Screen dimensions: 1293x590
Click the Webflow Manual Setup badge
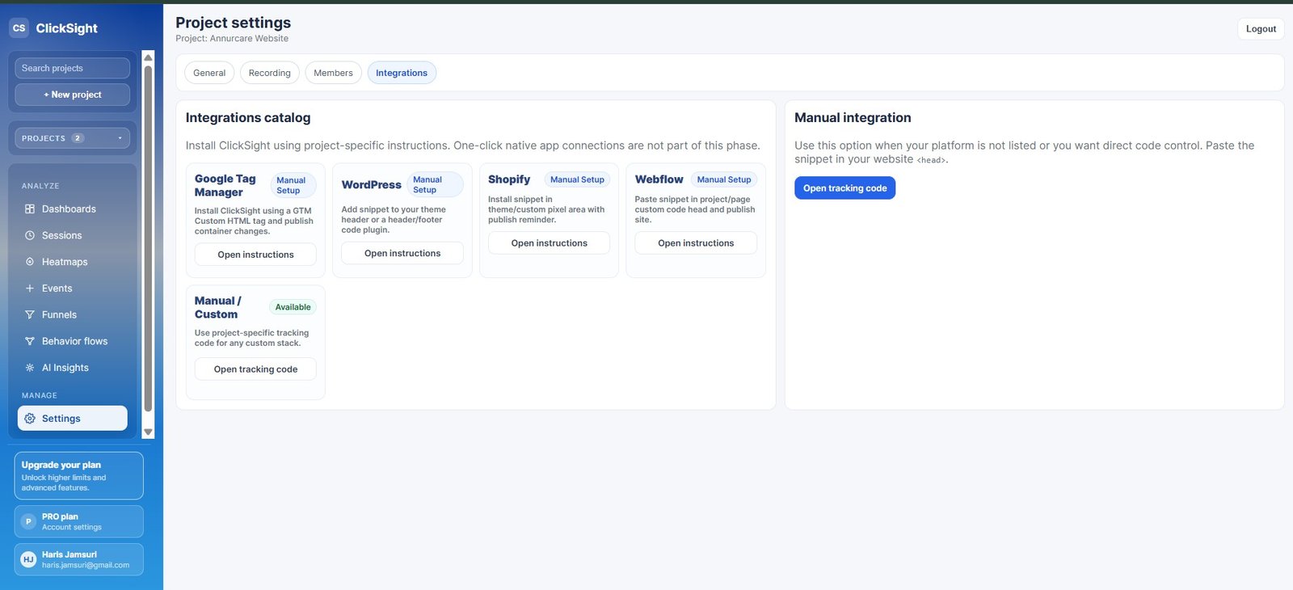coord(724,179)
